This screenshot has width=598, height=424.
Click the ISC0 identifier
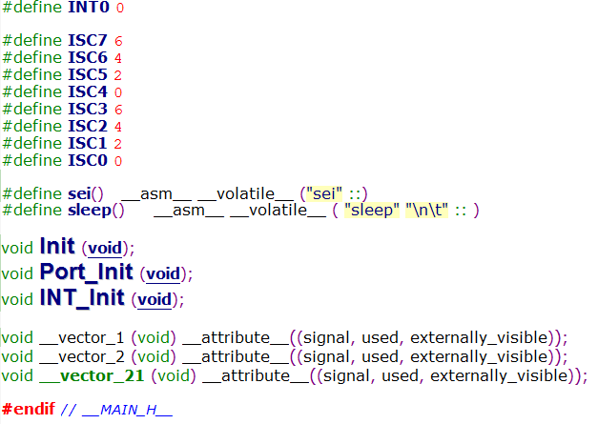point(88,160)
